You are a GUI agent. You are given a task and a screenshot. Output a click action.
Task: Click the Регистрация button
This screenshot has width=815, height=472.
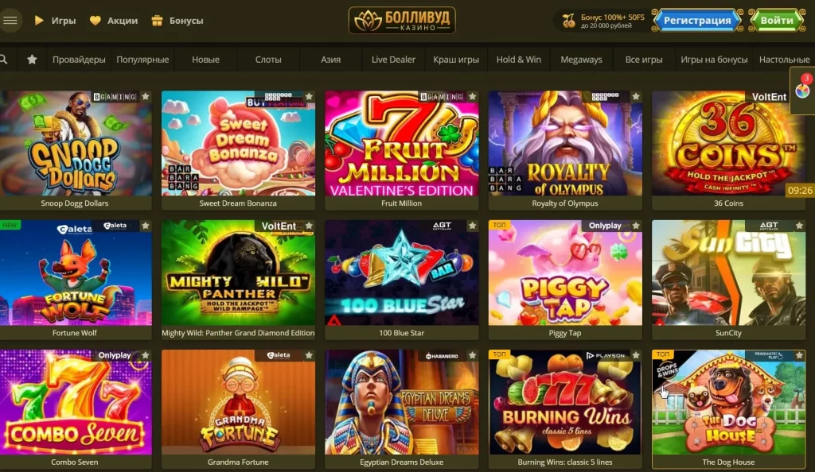697,20
